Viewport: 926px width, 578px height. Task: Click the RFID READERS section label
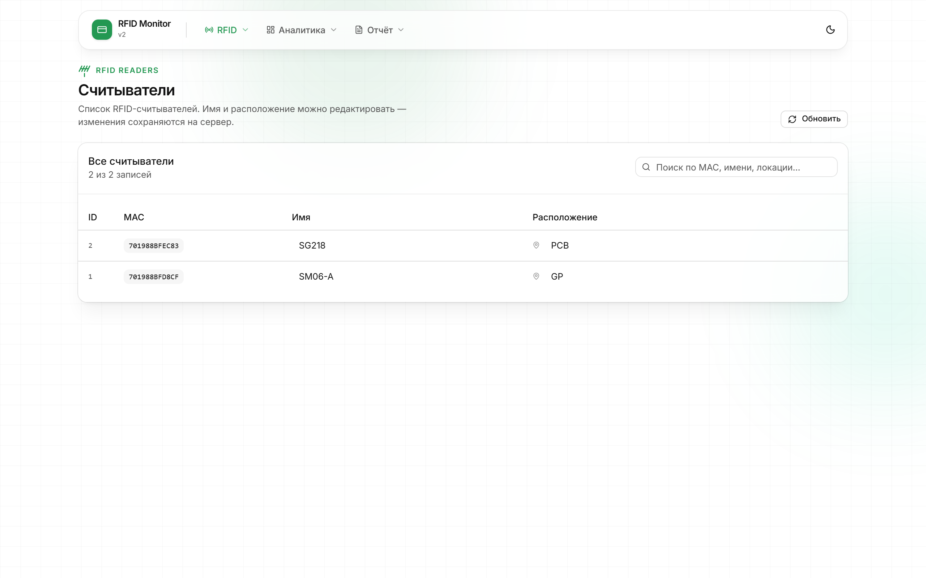pyautogui.click(x=127, y=70)
